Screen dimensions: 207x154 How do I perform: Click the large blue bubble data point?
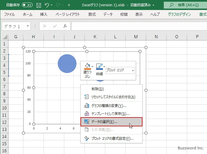(67, 64)
